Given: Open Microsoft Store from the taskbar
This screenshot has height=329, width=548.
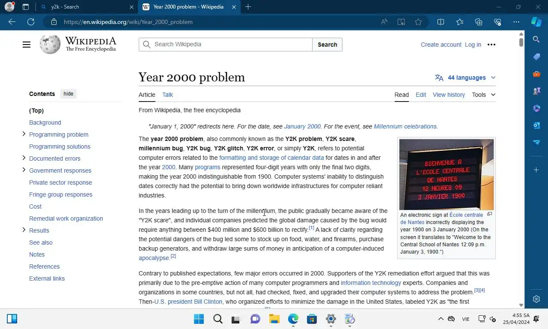Looking at the screenshot, I should (312, 319).
